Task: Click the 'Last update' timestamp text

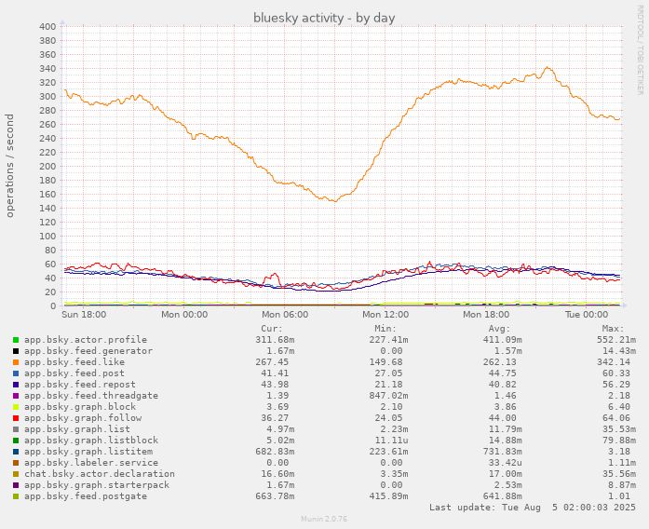Action: pyautogui.click(x=533, y=508)
